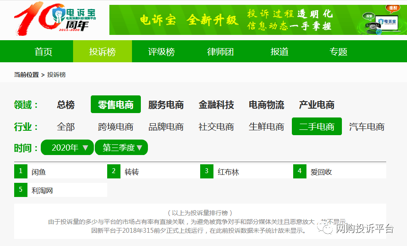Select the 总榜 domain filter
This screenshot has width=407, height=246.
(x=66, y=105)
